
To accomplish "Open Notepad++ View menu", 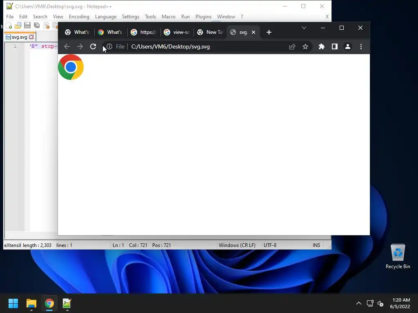I will click(x=58, y=16).
